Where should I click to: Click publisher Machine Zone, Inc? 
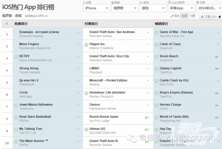(172, 36)
